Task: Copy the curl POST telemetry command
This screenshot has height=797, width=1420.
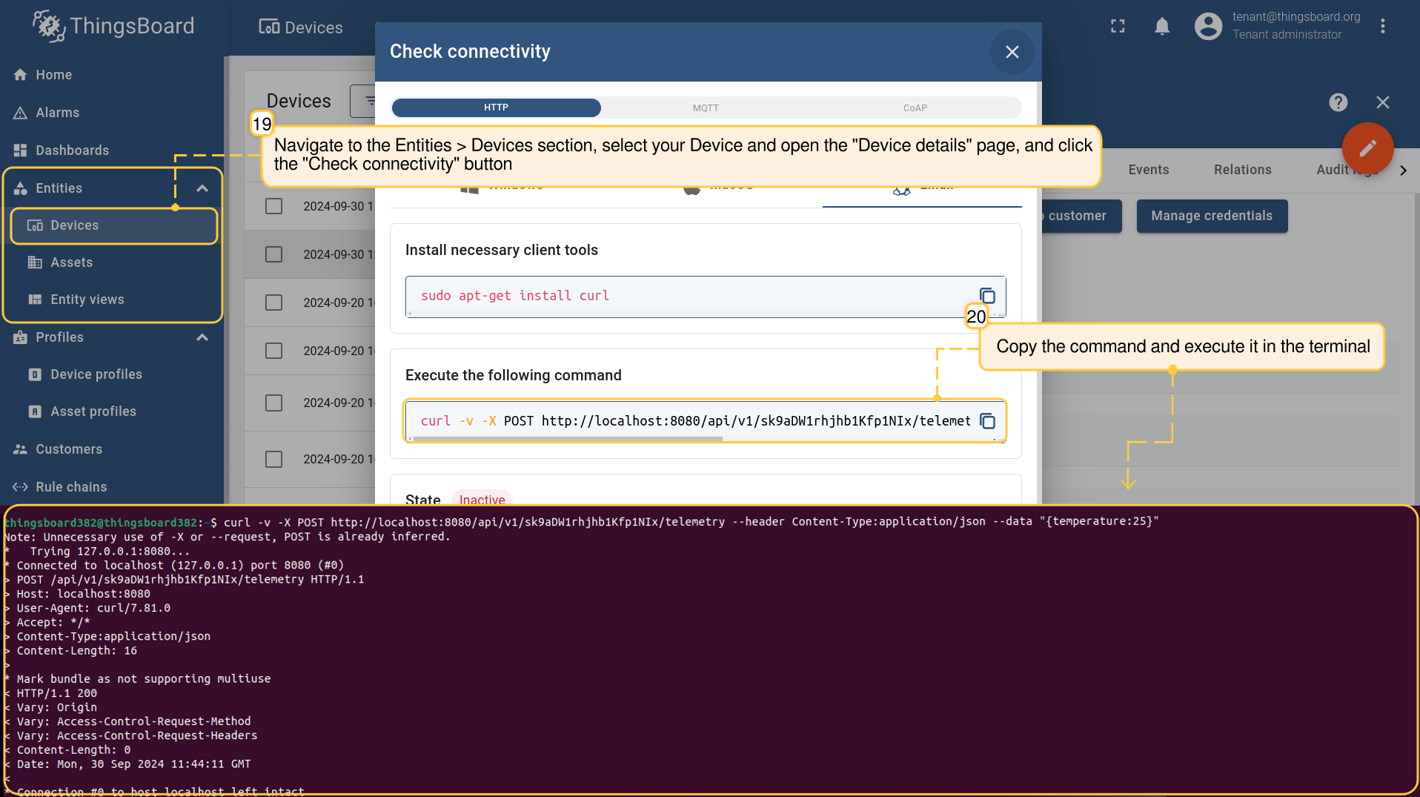Action: (x=987, y=421)
